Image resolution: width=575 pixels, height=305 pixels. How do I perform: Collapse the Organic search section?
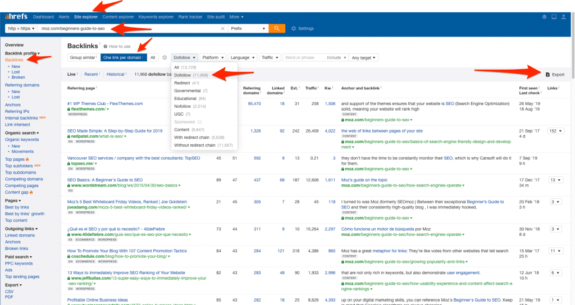click(x=22, y=133)
